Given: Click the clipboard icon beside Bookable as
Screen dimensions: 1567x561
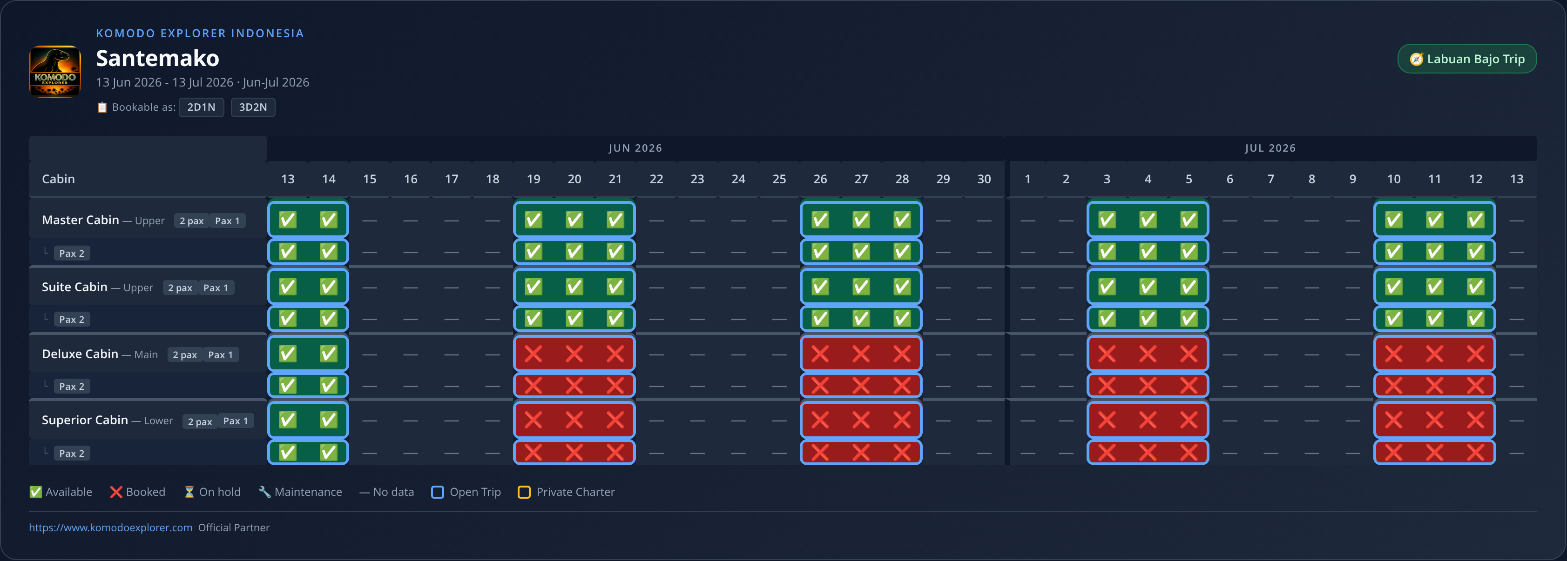Looking at the screenshot, I should 102,107.
